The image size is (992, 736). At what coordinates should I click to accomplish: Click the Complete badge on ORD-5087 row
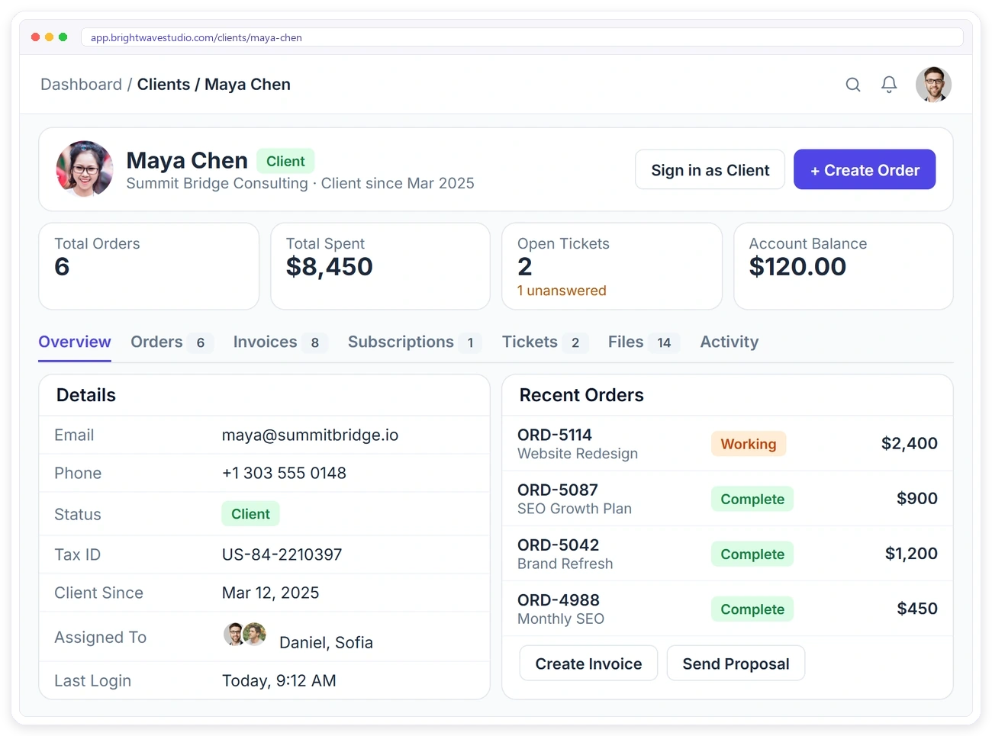pos(752,499)
